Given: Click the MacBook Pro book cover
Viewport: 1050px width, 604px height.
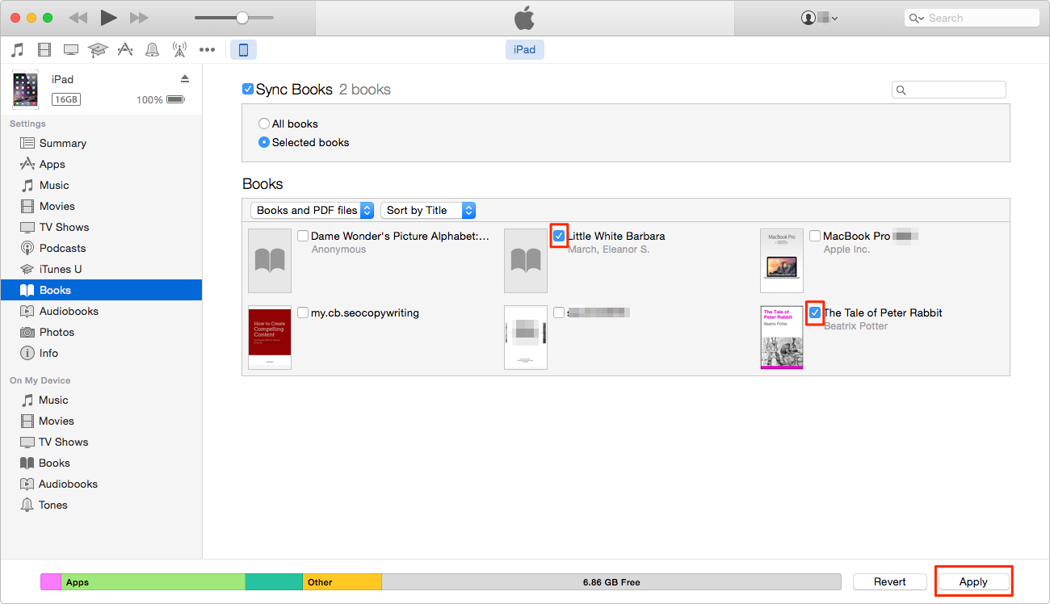Looking at the screenshot, I should [x=782, y=260].
